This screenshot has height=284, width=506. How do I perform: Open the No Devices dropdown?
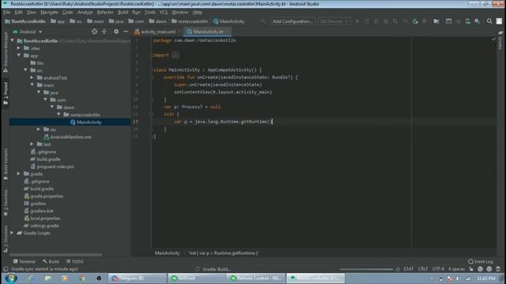[x=334, y=21]
